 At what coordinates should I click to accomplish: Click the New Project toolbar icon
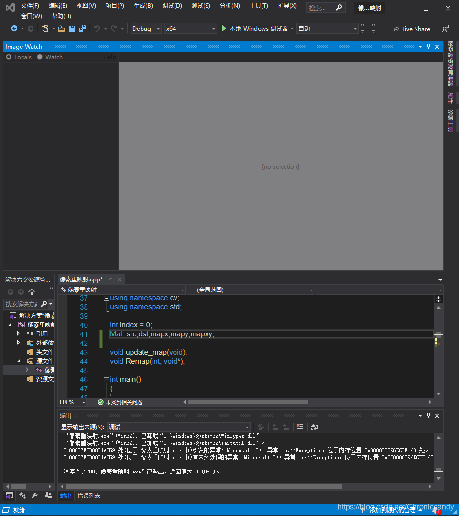click(x=45, y=29)
